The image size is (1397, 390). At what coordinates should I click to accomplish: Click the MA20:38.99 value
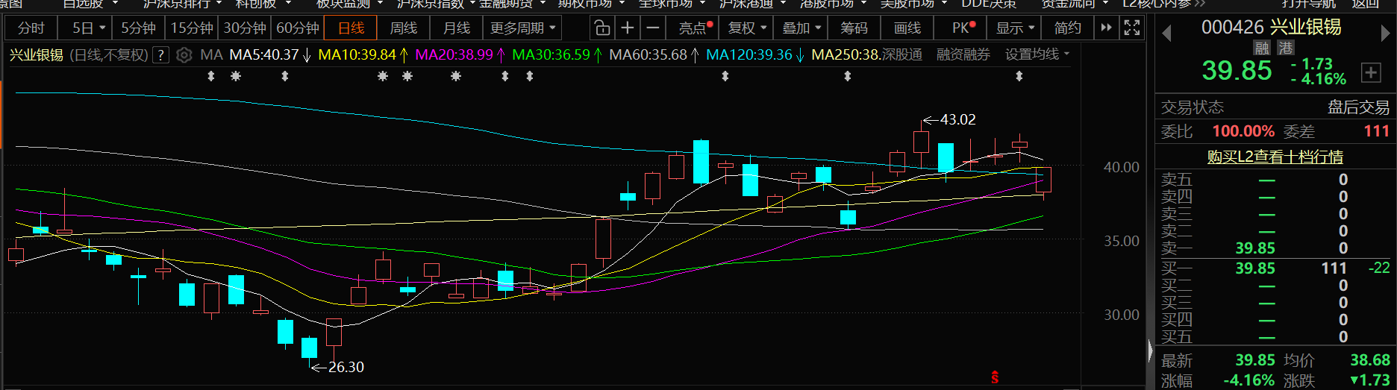click(x=454, y=55)
